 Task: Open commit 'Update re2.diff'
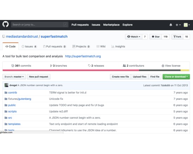[59, 111]
